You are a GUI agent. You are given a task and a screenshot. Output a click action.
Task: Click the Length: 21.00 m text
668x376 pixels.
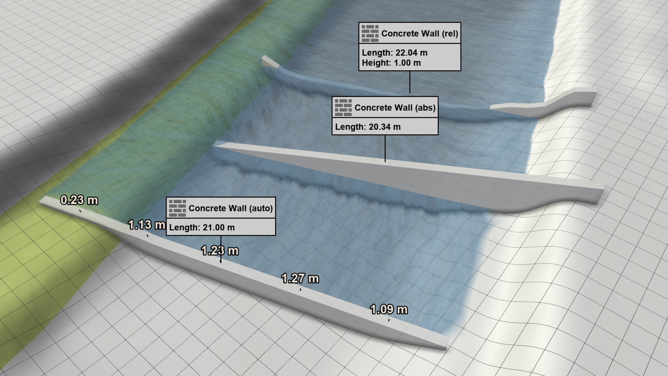pyautogui.click(x=202, y=228)
